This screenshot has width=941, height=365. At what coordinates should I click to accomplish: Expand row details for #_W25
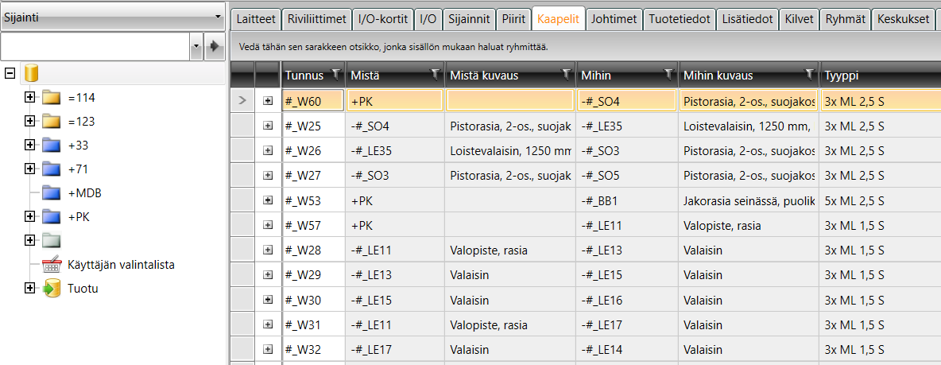[268, 126]
